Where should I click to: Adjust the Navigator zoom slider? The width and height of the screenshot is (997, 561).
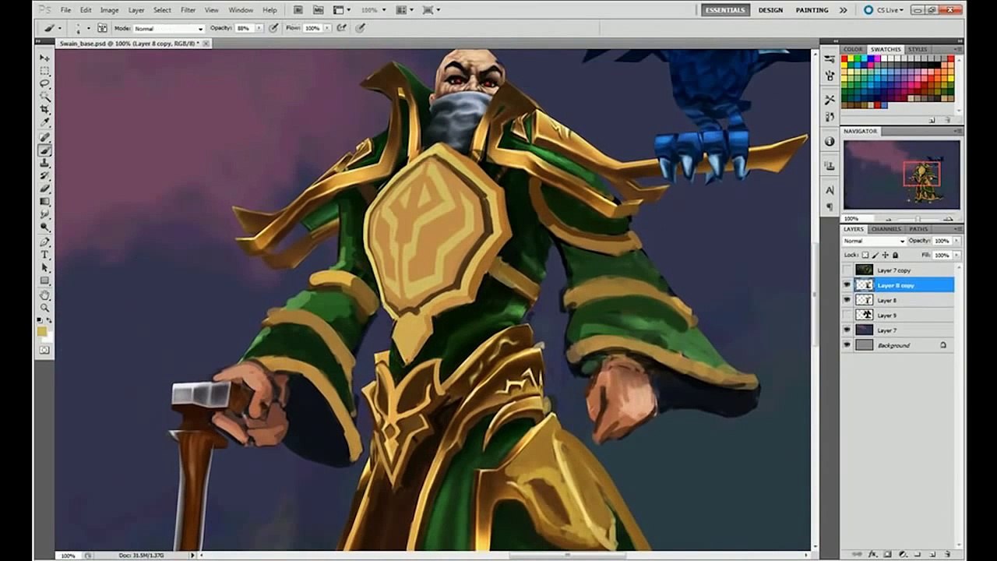tap(918, 219)
